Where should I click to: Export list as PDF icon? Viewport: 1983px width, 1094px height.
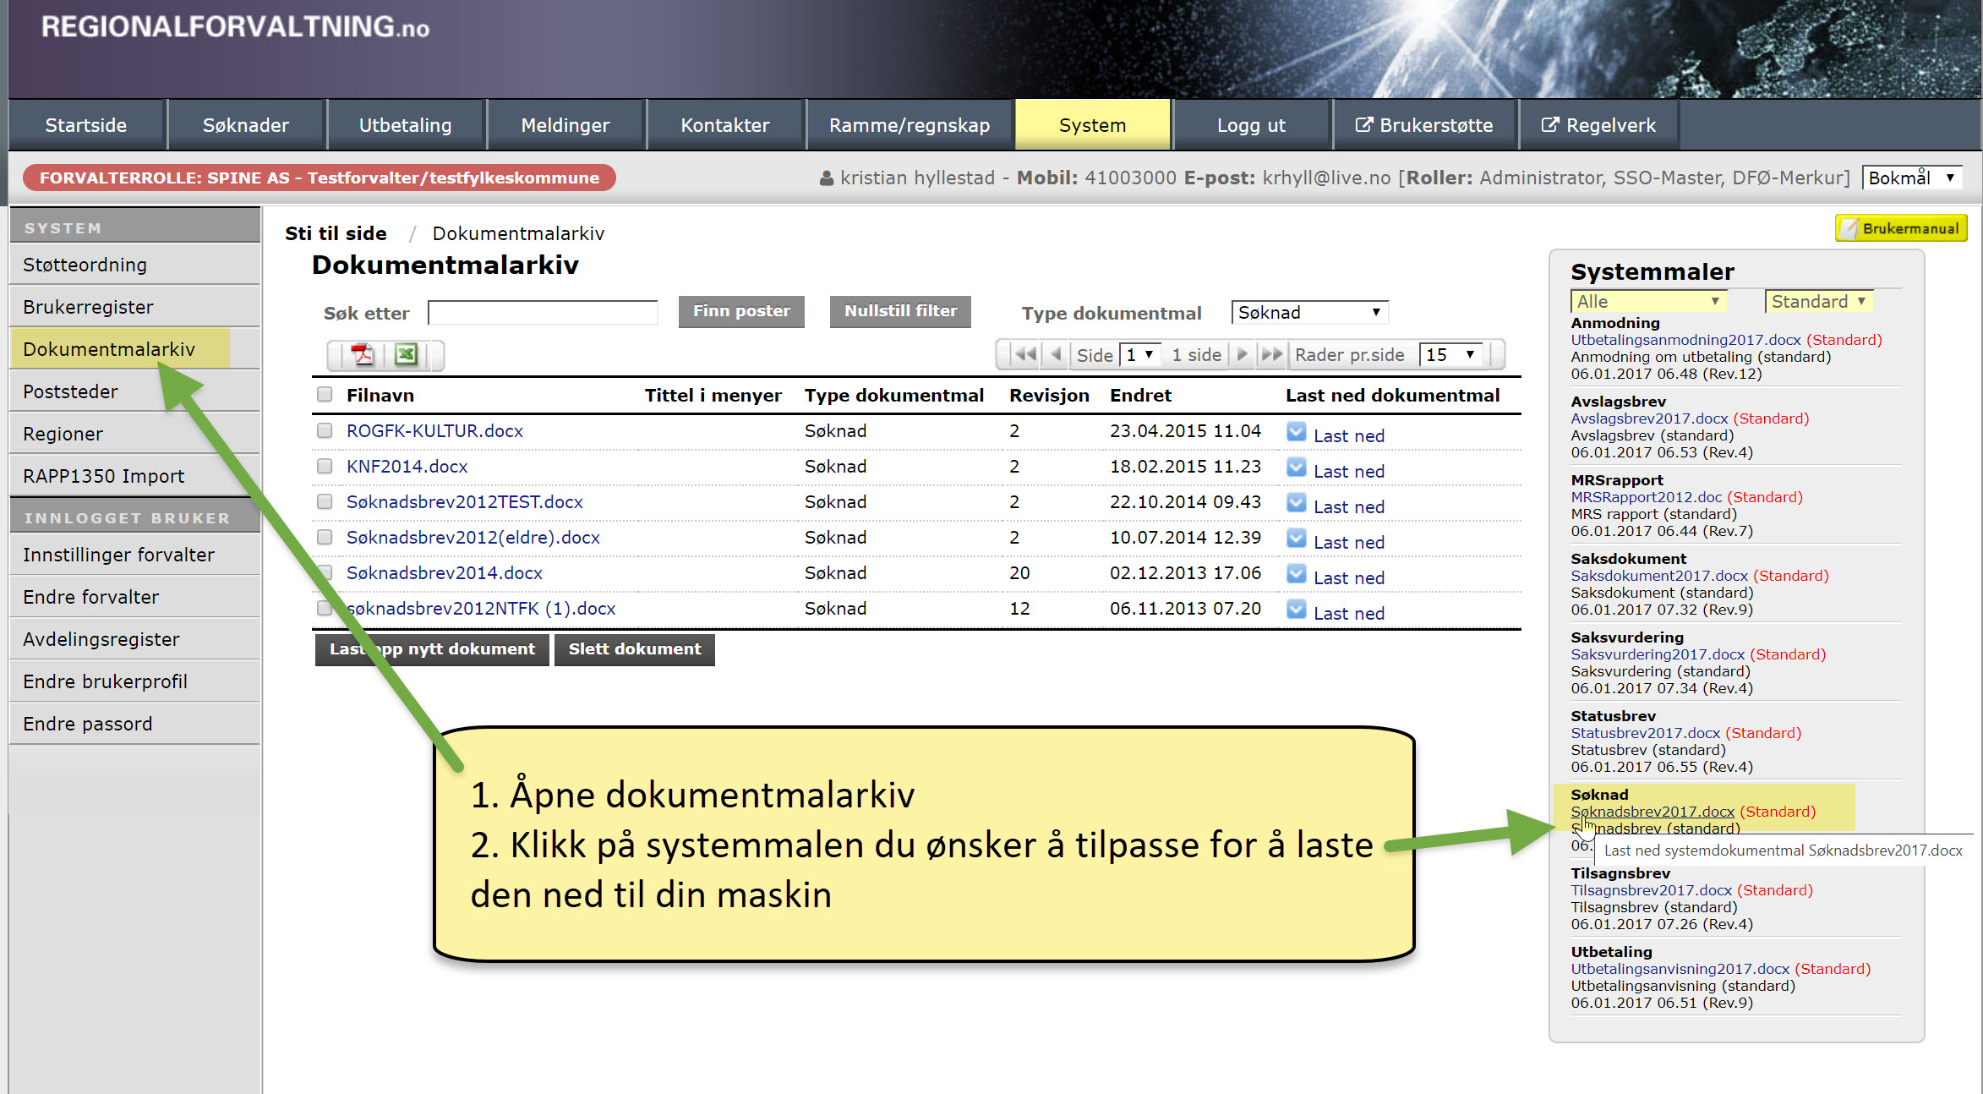click(363, 354)
